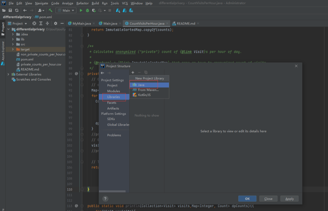Close the Project Structure dialog with X

point(296,66)
